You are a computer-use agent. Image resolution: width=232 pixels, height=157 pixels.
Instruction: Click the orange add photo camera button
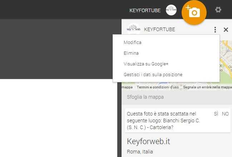click(x=194, y=12)
